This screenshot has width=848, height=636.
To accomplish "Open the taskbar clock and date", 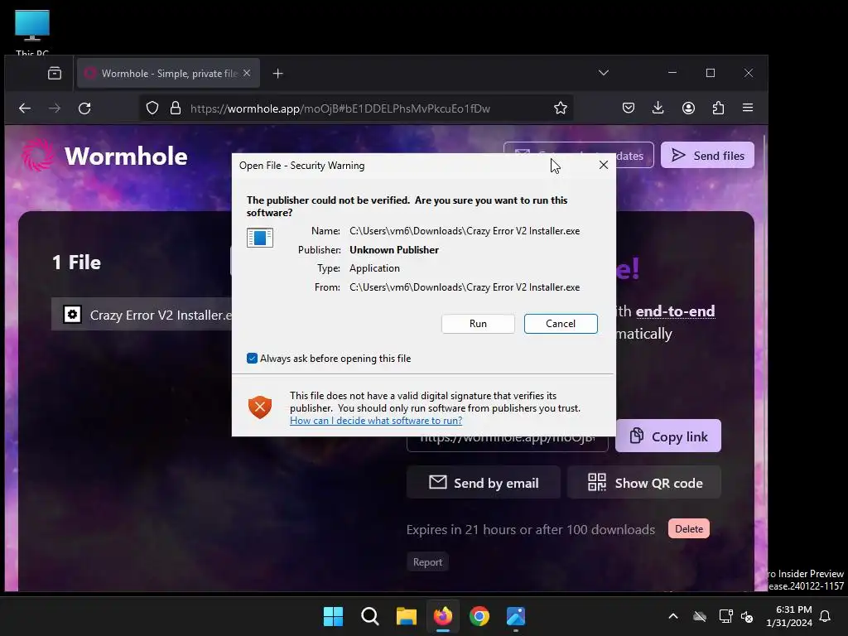I will point(789,616).
